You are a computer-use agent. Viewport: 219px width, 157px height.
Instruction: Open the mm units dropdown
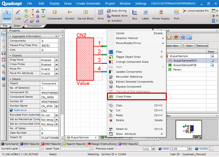153,149
